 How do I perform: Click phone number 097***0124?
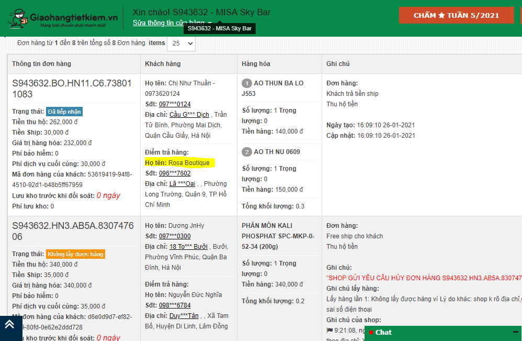tap(175, 104)
